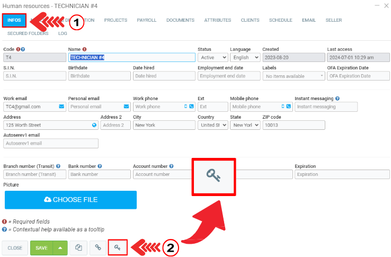
Task: Click into the ZIP code field
Action: [294, 125]
